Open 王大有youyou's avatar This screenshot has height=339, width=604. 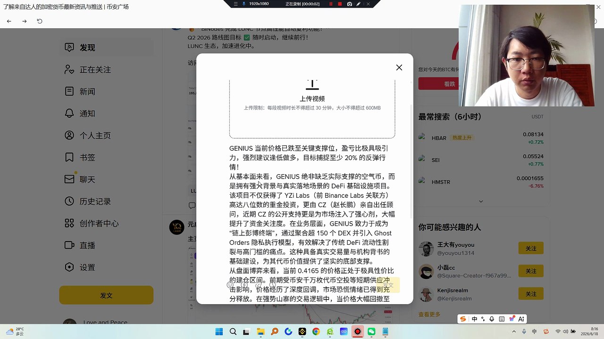(426, 249)
